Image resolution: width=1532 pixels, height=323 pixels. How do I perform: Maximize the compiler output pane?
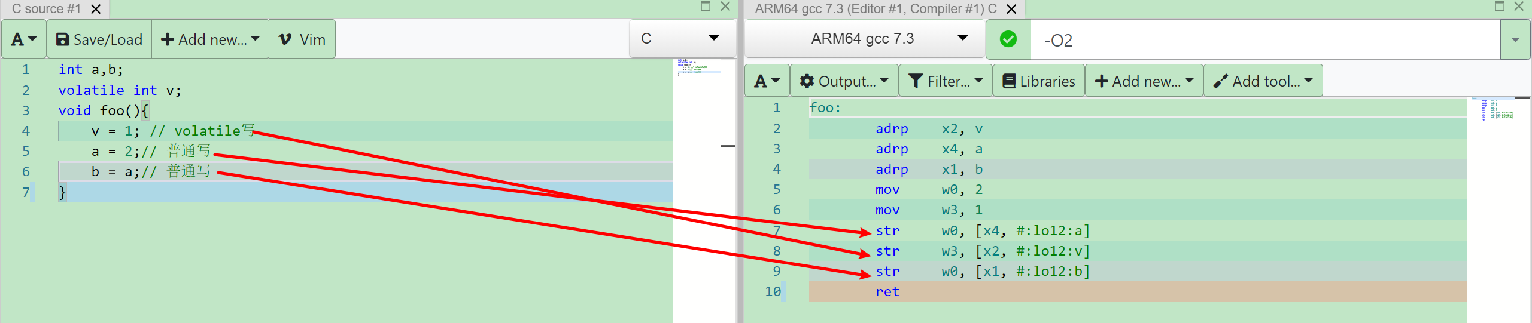(x=1500, y=7)
